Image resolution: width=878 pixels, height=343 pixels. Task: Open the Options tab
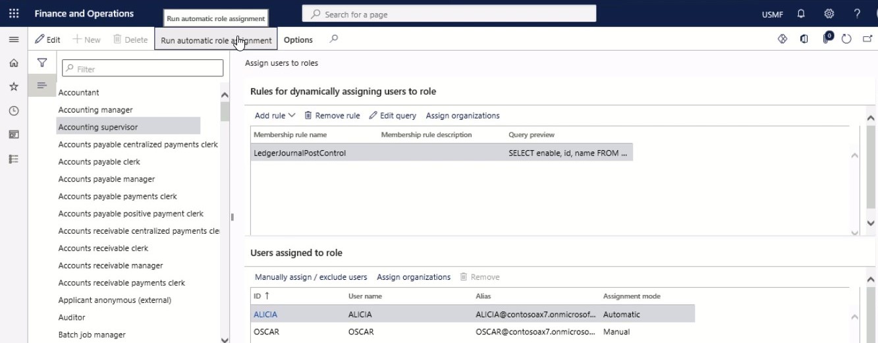coord(298,40)
